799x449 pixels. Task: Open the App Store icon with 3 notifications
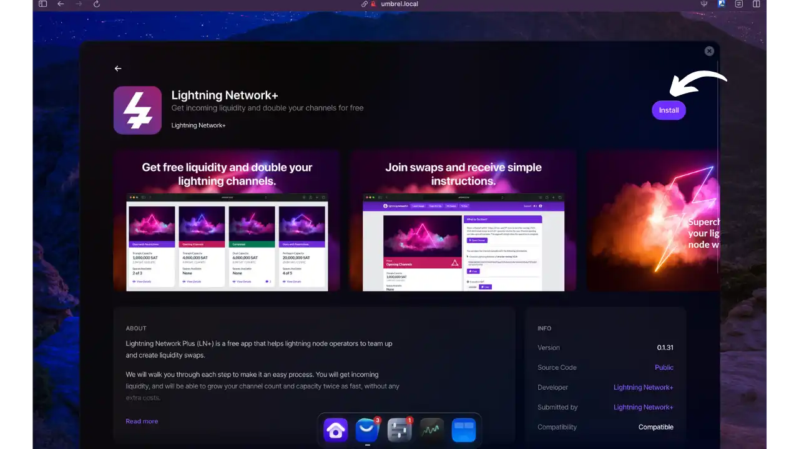367,430
